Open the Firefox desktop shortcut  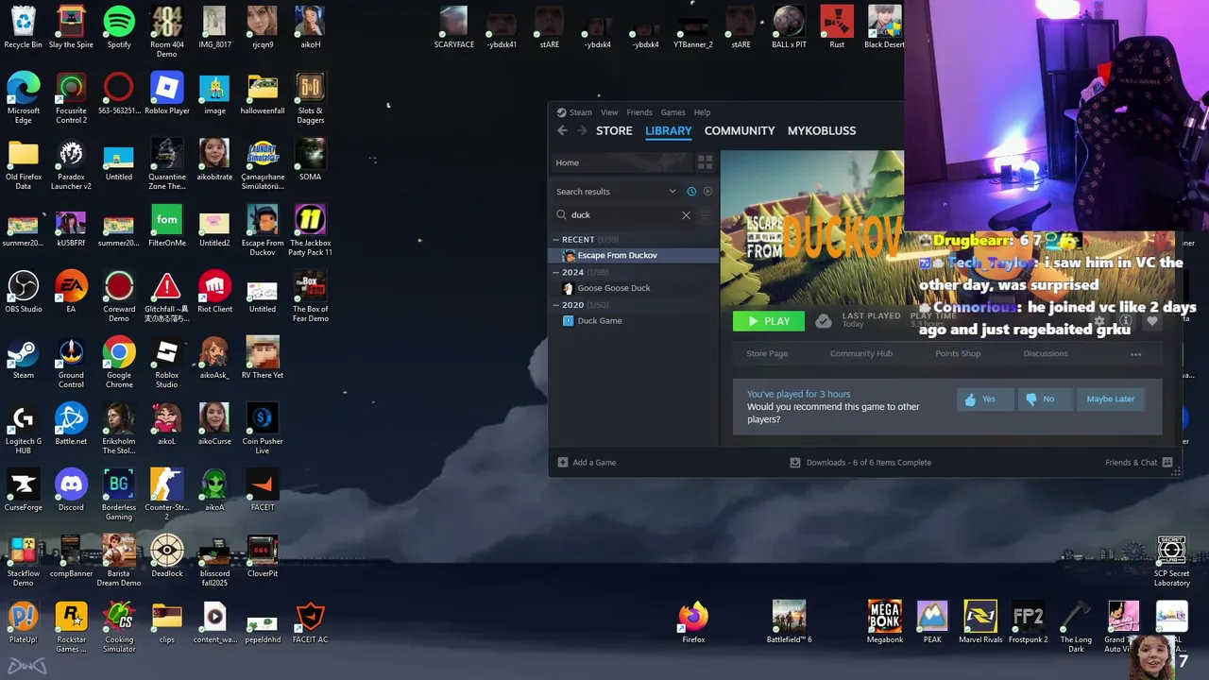point(694,621)
